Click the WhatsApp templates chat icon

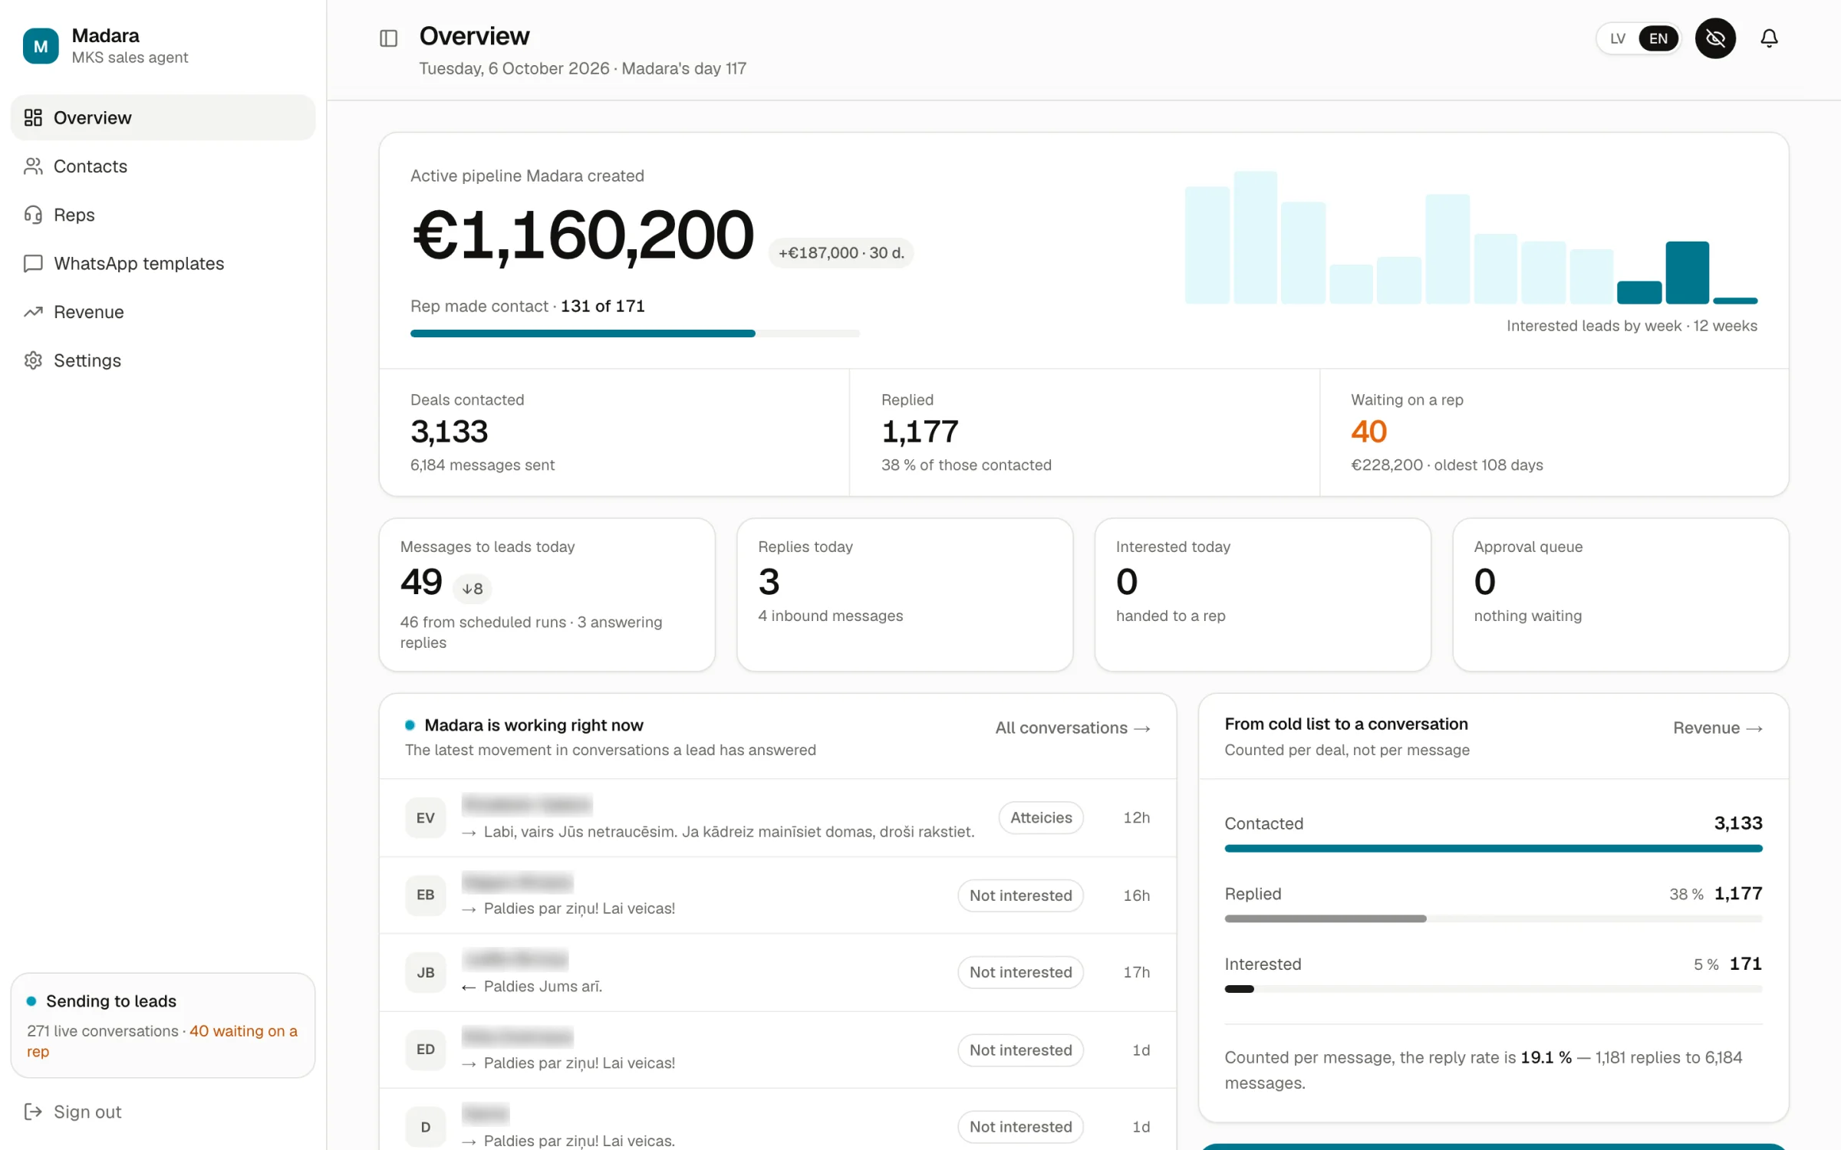tap(33, 263)
